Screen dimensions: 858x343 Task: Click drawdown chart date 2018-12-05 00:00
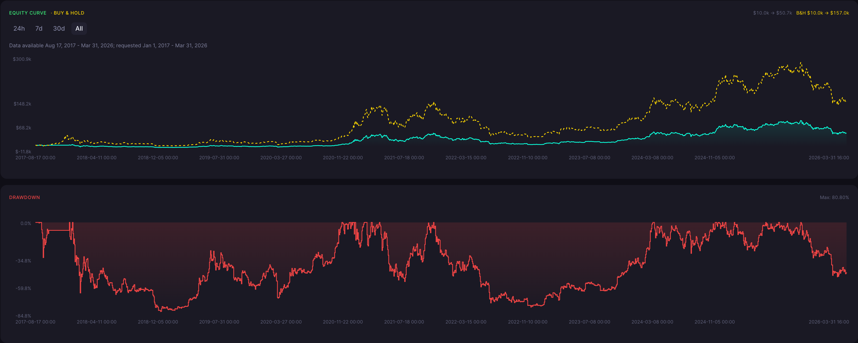(x=158, y=322)
